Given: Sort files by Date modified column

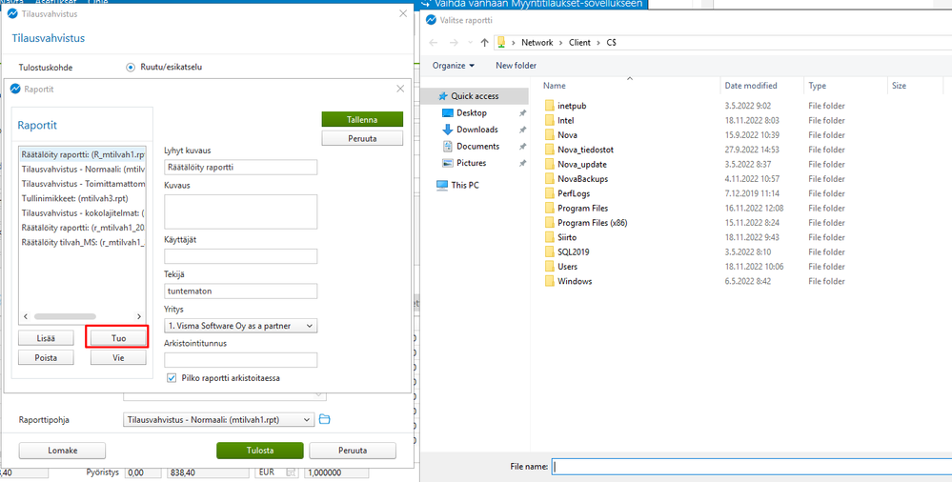Looking at the screenshot, I should (751, 86).
